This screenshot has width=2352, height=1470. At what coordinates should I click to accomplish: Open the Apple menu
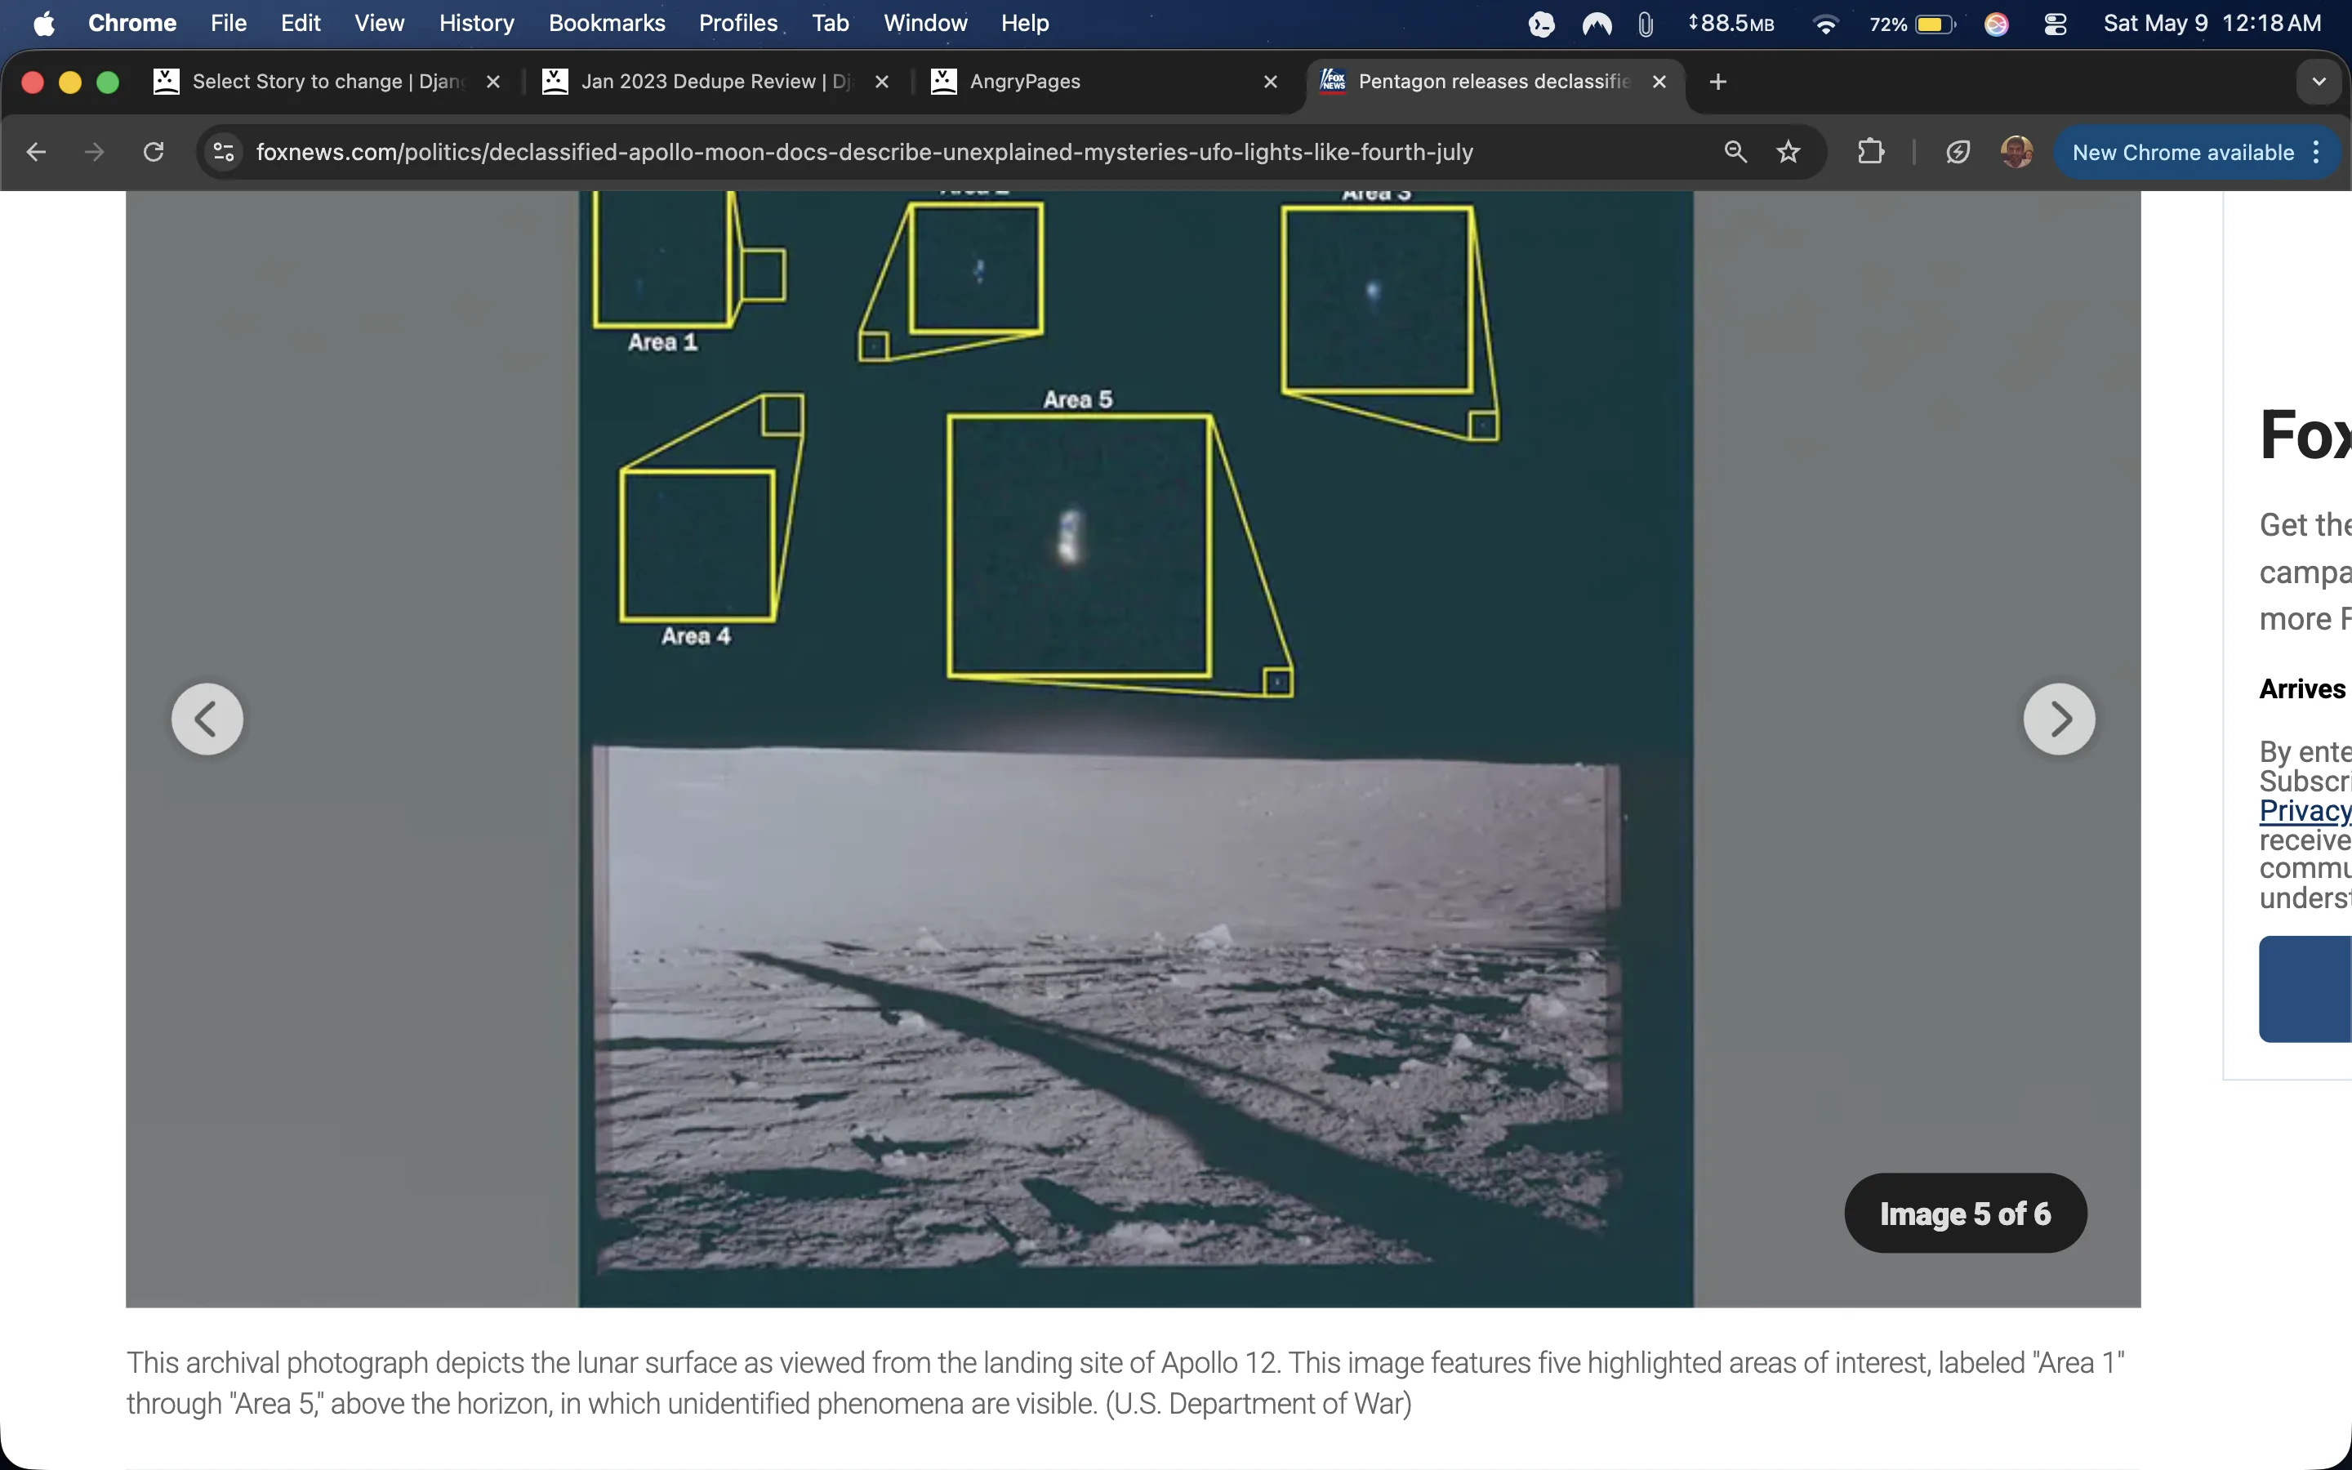click(44, 24)
